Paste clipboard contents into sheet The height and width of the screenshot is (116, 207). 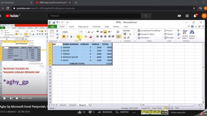coord(52,33)
